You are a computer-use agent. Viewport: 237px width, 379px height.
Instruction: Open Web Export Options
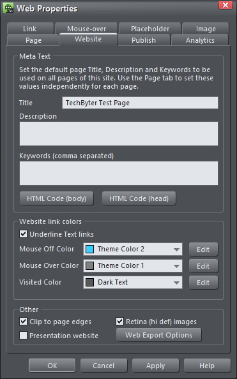pos(158,335)
